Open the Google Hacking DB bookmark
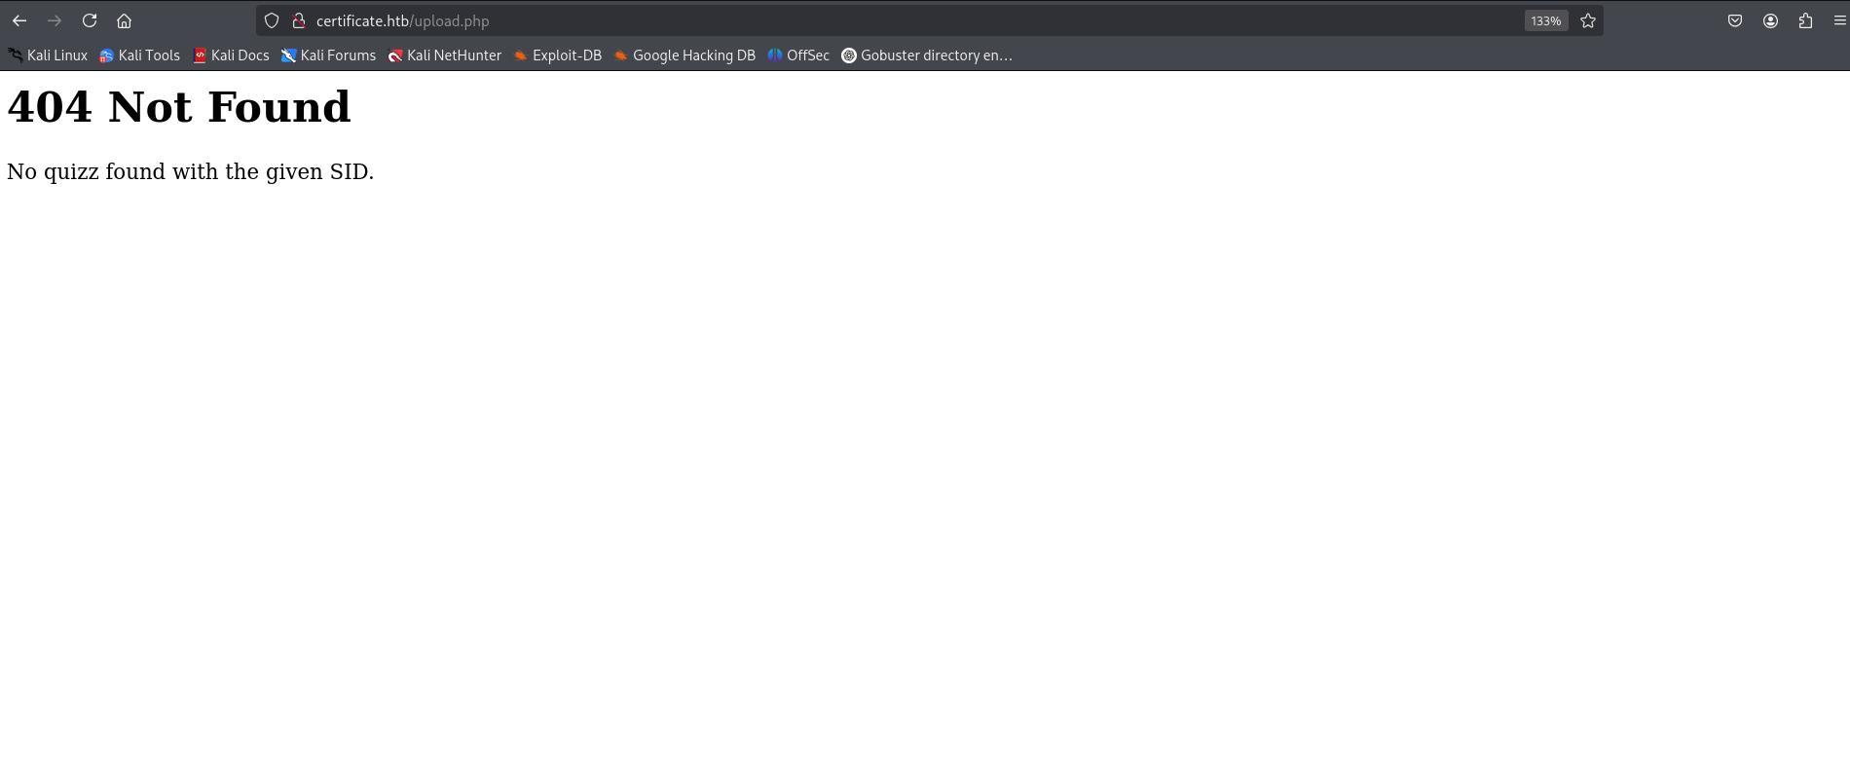This screenshot has width=1850, height=771. (x=684, y=55)
